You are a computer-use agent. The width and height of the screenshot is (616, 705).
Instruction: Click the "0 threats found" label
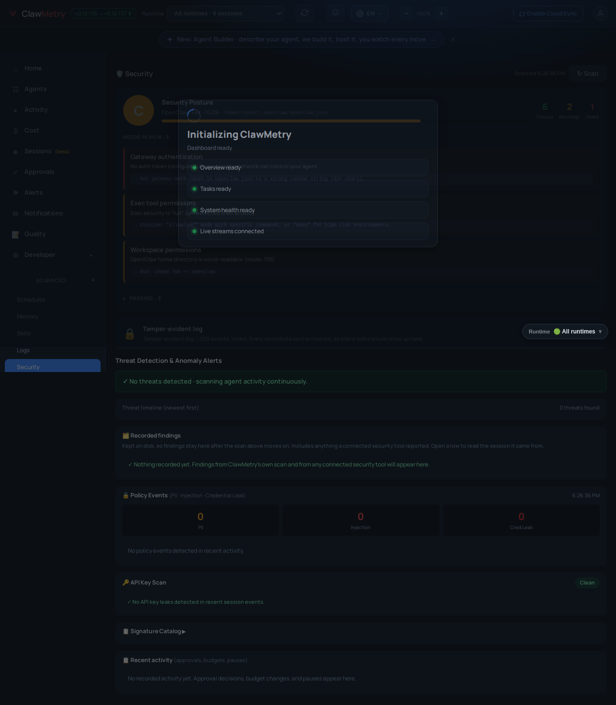[x=579, y=408]
